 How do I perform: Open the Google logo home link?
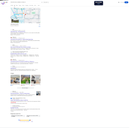point(5,2)
